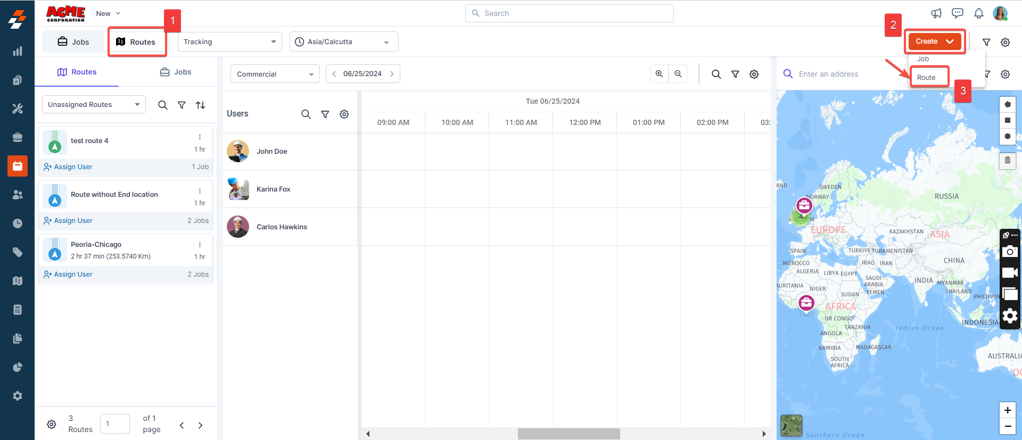The height and width of the screenshot is (440, 1022).
Task: Click the orange Create button
Action: [934, 41]
